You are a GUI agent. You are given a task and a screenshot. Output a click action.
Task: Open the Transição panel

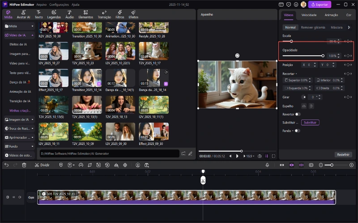click(x=104, y=15)
